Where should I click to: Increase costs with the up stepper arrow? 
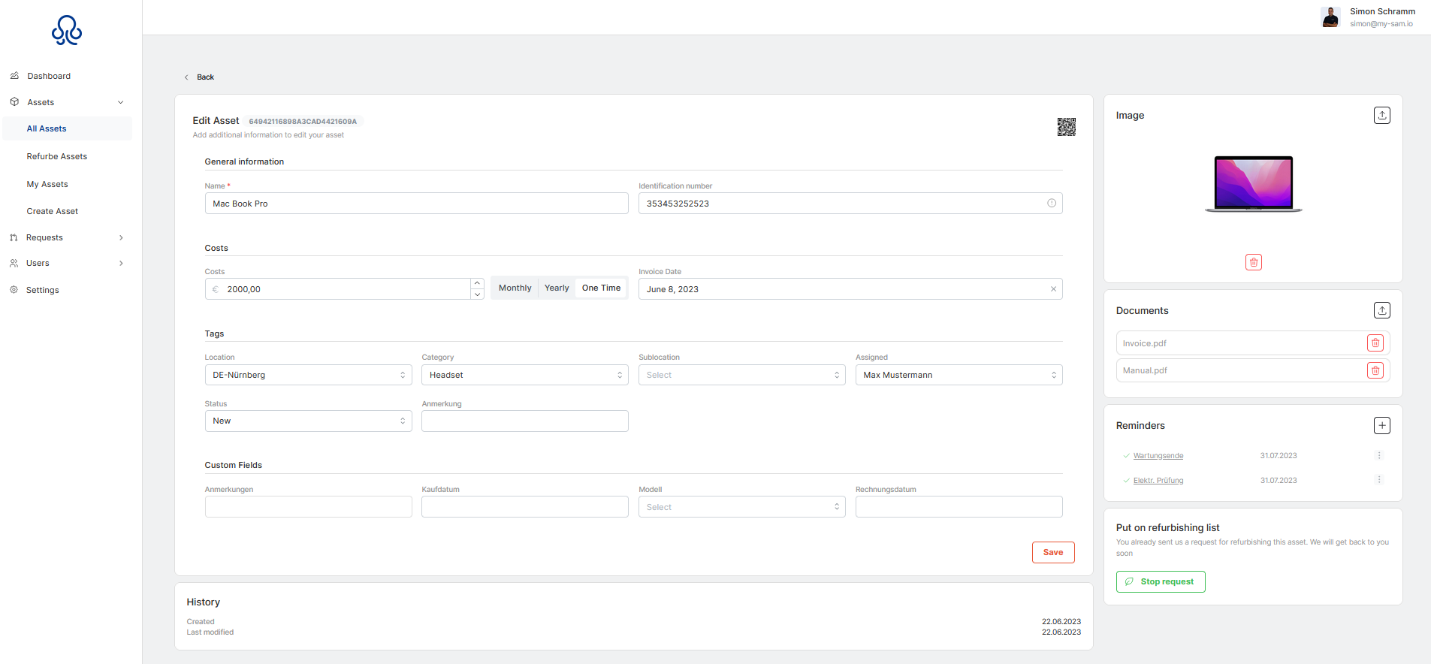[x=477, y=283]
